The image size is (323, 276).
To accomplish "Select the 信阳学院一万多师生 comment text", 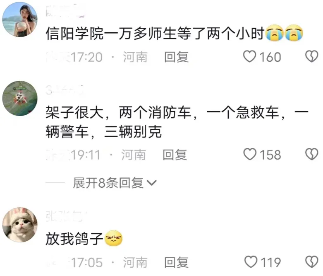I will coord(174,33).
